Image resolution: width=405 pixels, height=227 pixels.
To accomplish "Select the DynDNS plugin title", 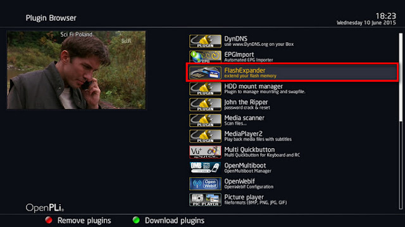I will pyautogui.click(x=235, y=39).
